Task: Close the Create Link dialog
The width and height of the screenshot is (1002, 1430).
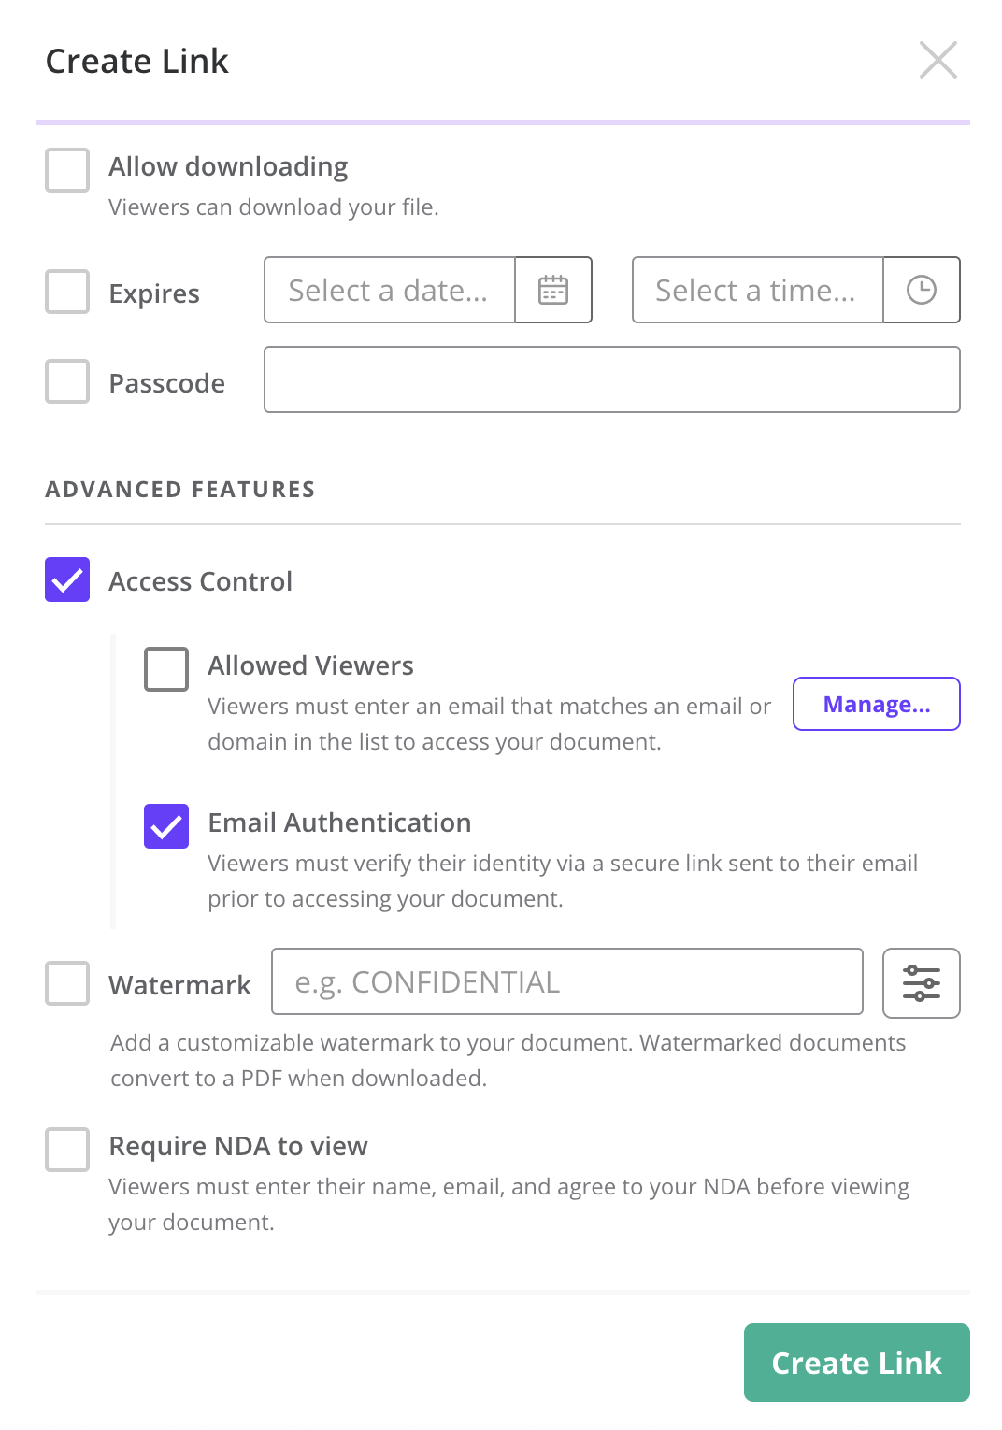Action: [x=938, y=60]
